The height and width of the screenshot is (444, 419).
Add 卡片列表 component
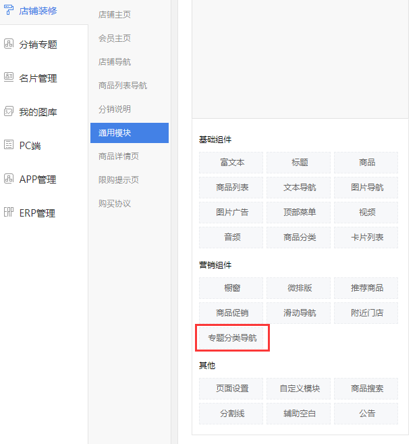(366, 238)
